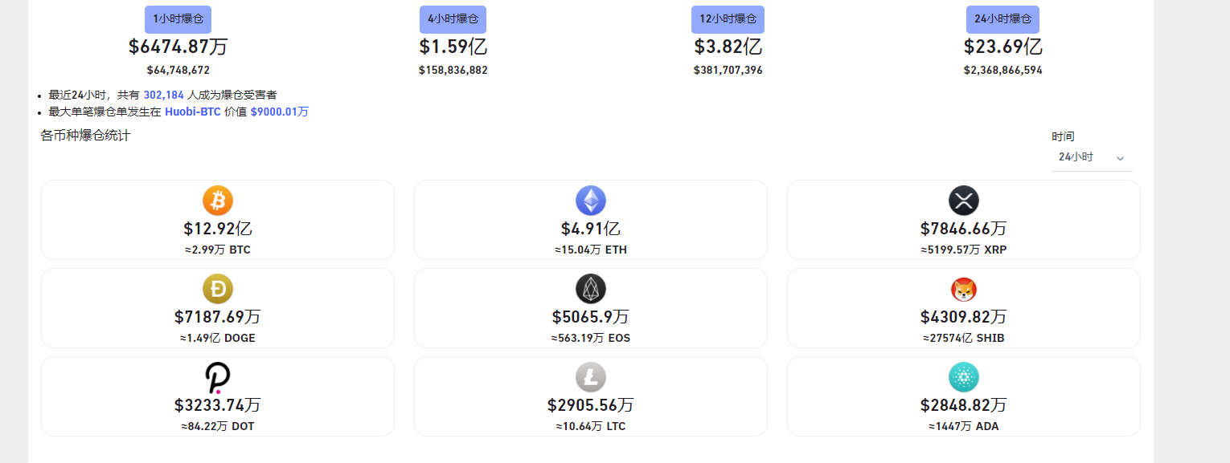
Task: Click the XRP coin icon
Action: 964,201
